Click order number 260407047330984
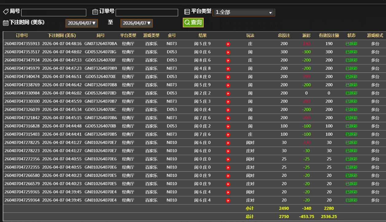Image resolution: width=386 pixels, height=222 pixels. pyautogui.click(x=22, y=93)
